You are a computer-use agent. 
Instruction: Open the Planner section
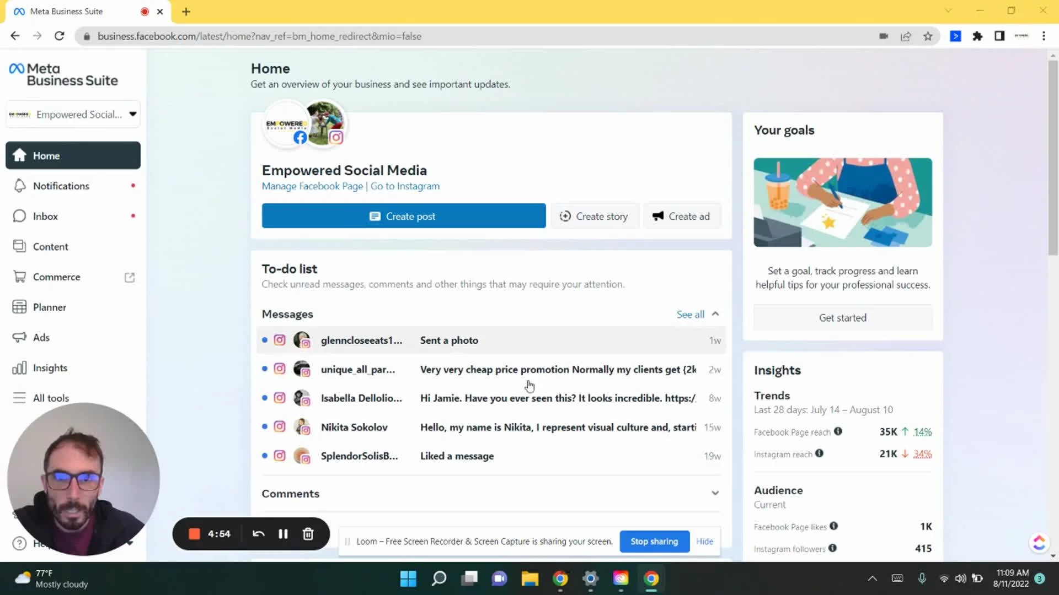click(x=73, y=307)
